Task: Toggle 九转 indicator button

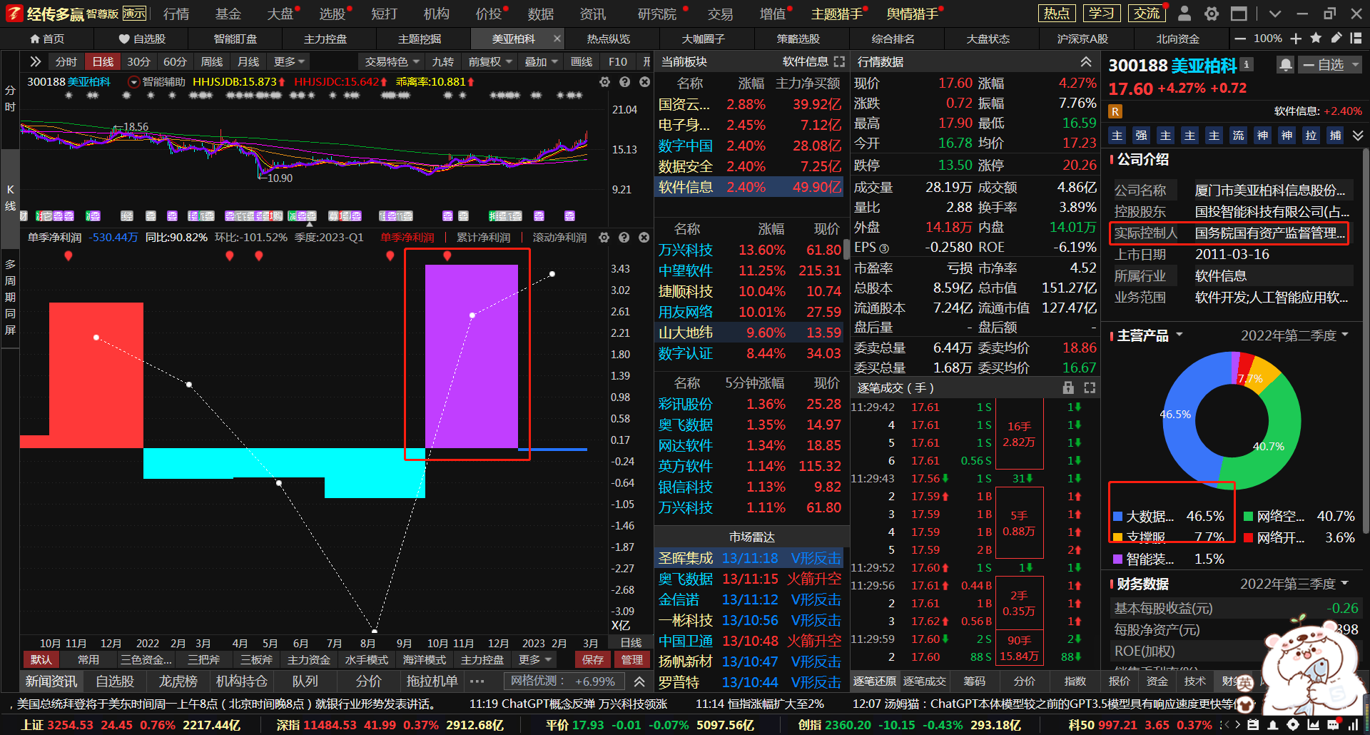Action: coord(442,62)
